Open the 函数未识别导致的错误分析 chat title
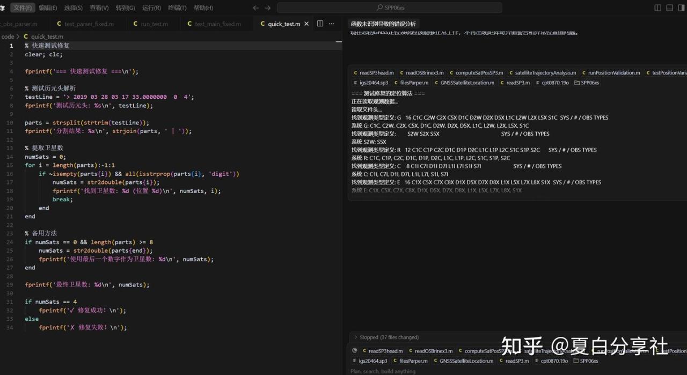The width and height of the screenshot is (687, 375). (x=383, y=24)
